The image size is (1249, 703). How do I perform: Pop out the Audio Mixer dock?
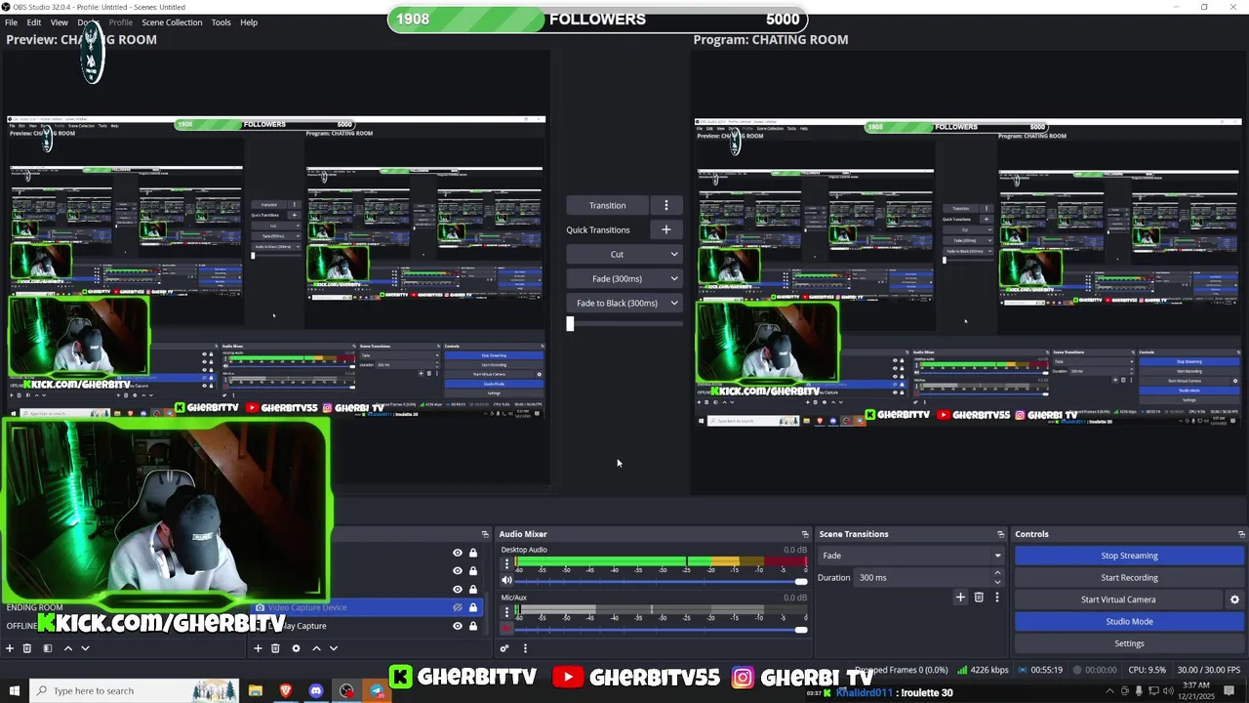(805, 534)
